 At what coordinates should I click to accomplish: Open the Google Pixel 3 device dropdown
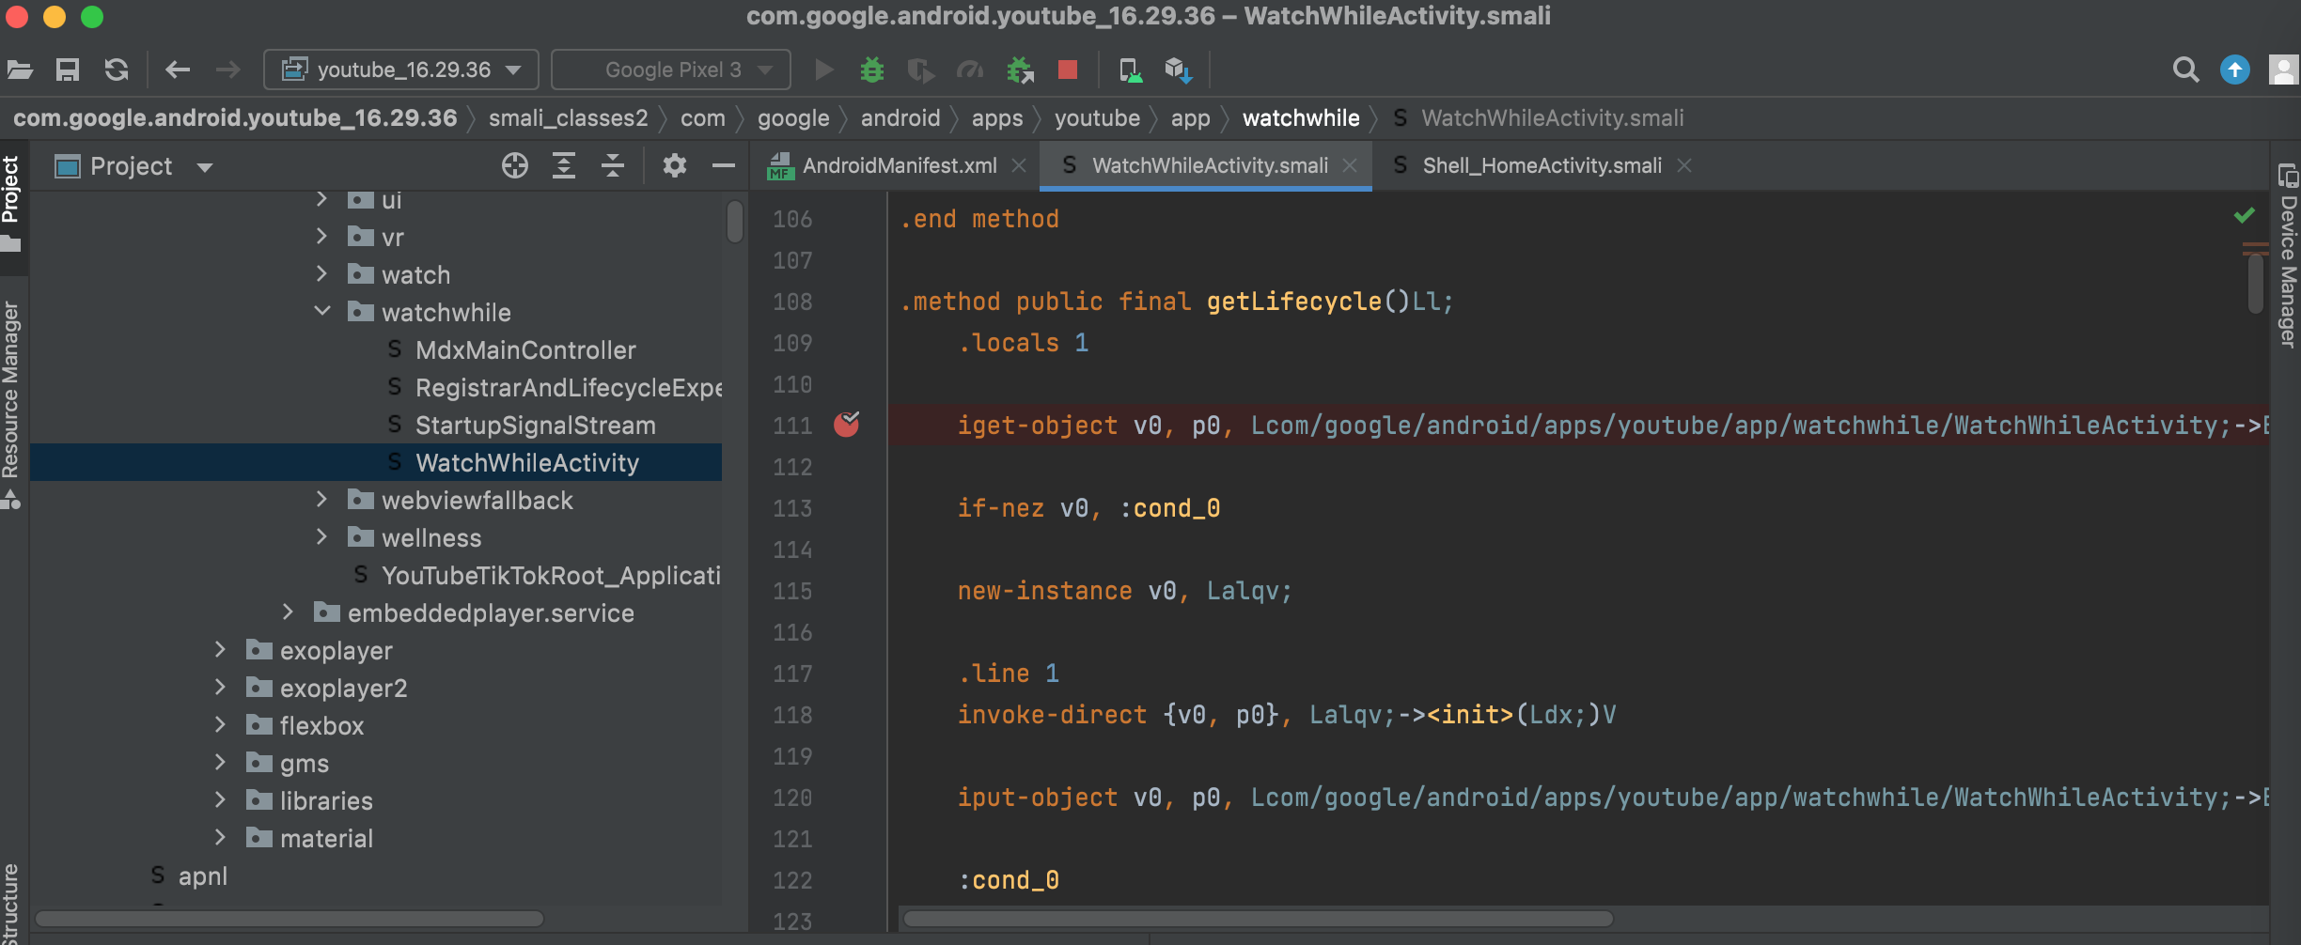tap(671, 70)
